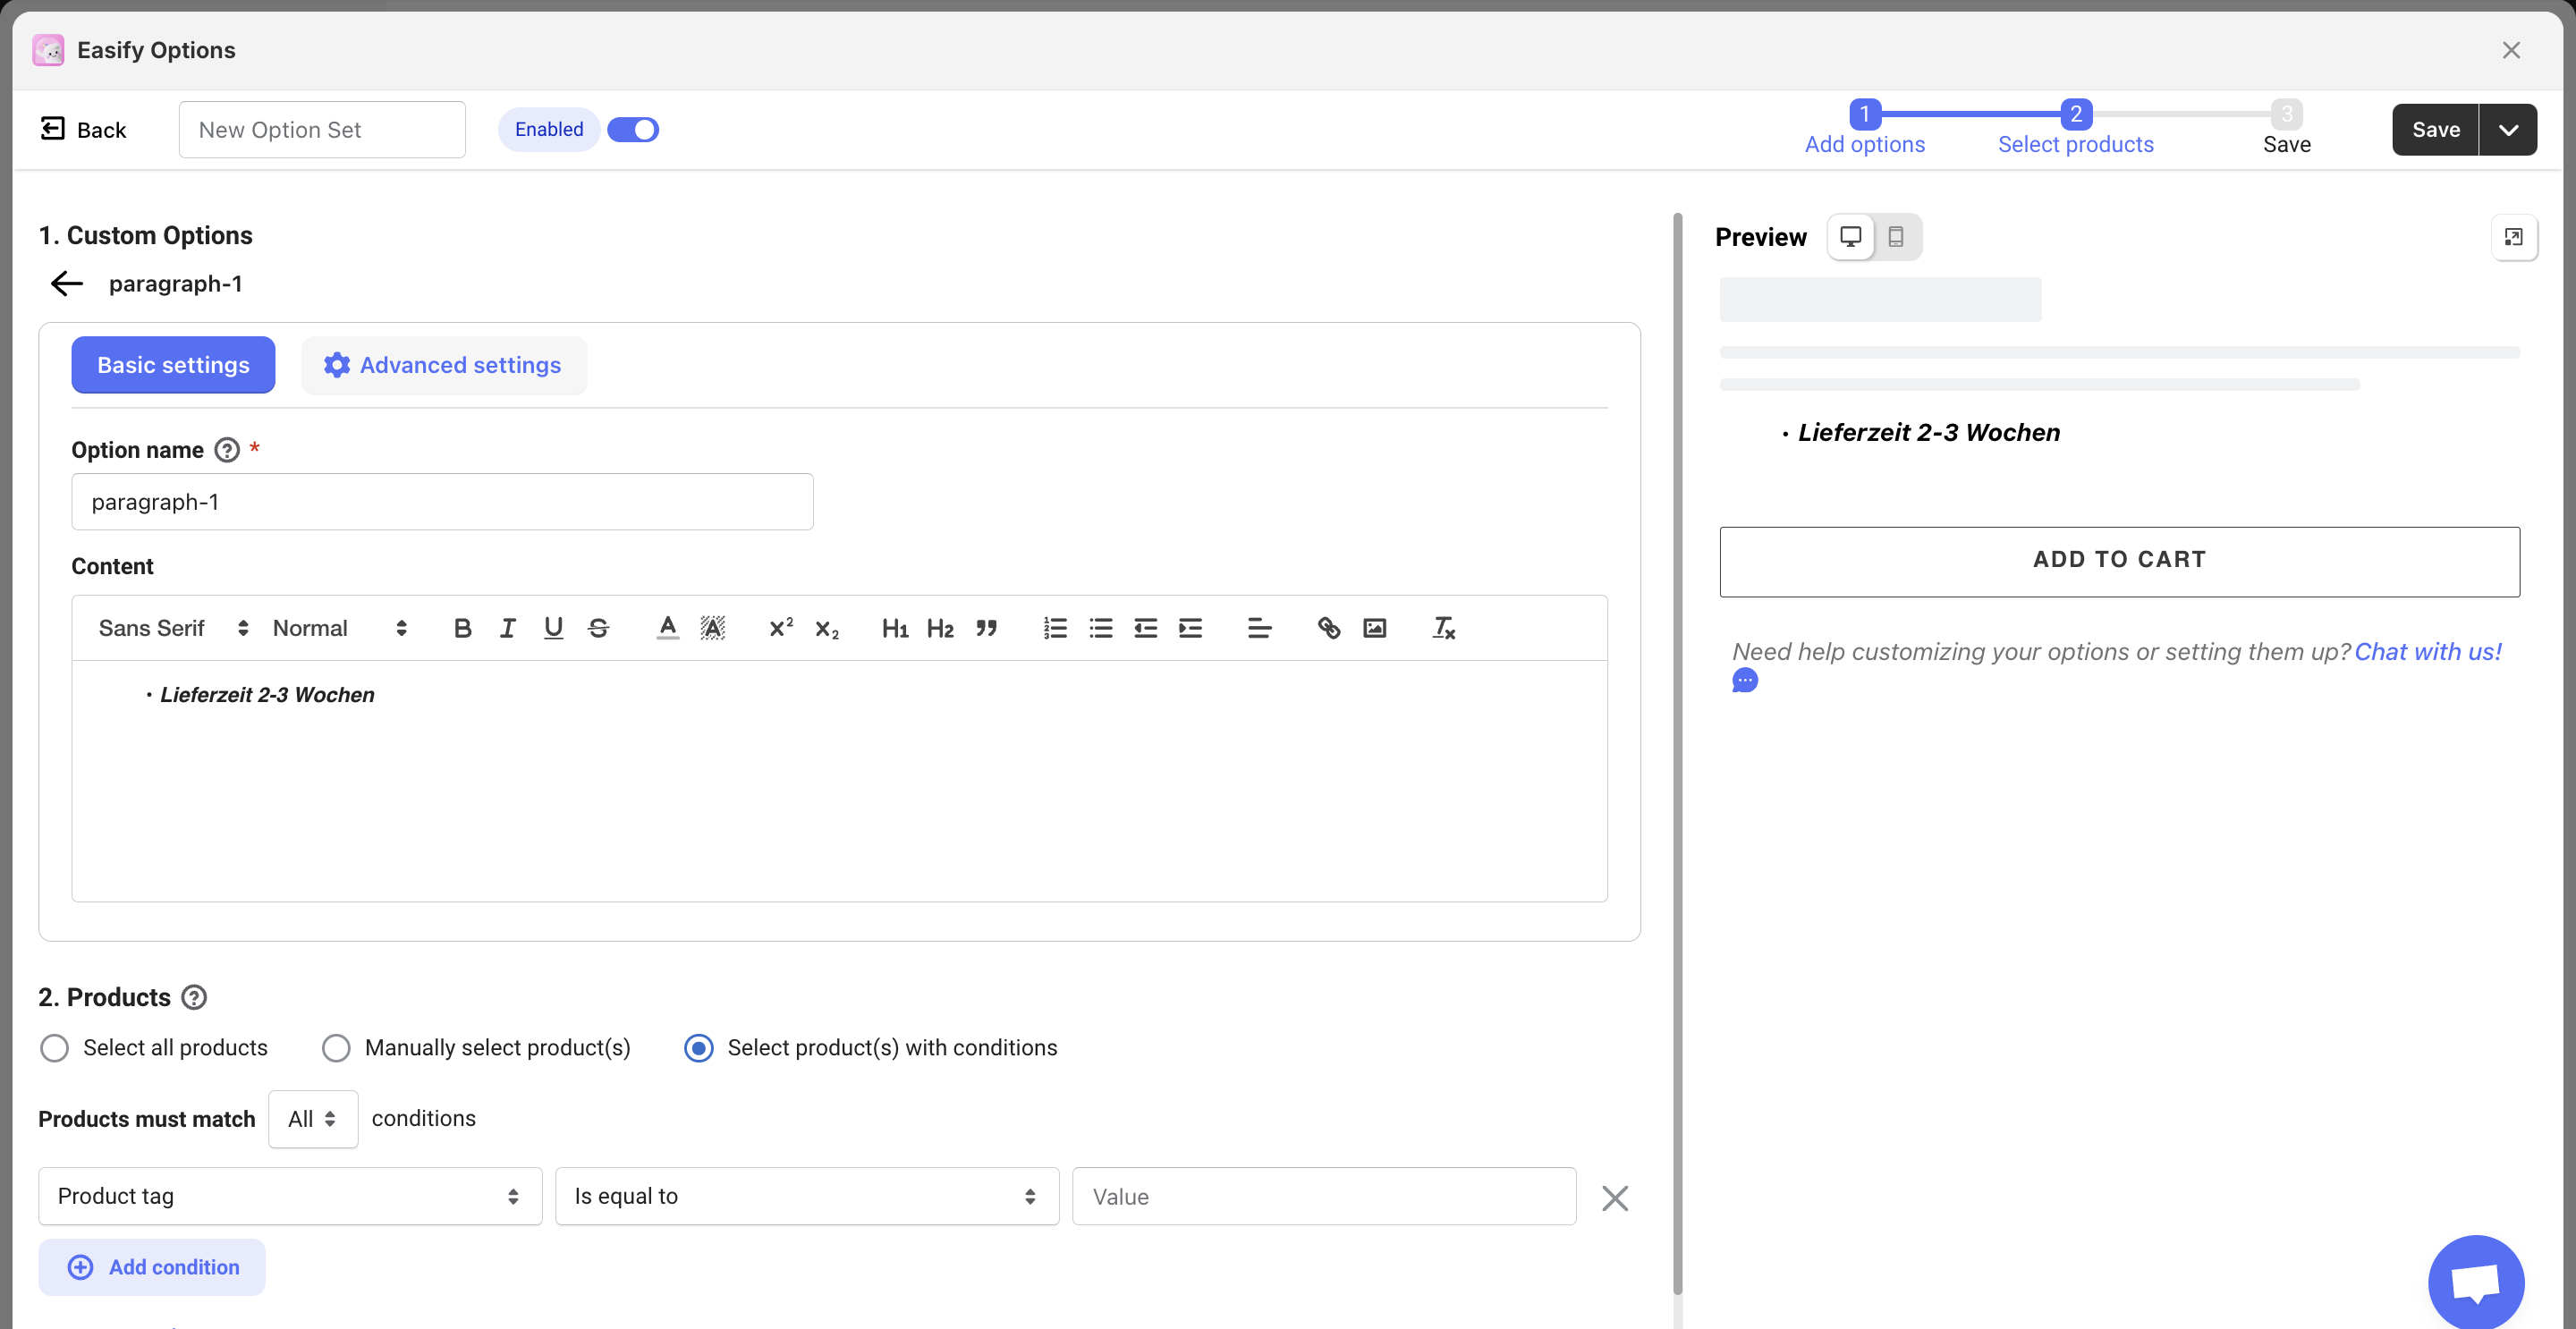Open the Chat with us link
Screen dimensions: 2576x1329
[2427, 652]
